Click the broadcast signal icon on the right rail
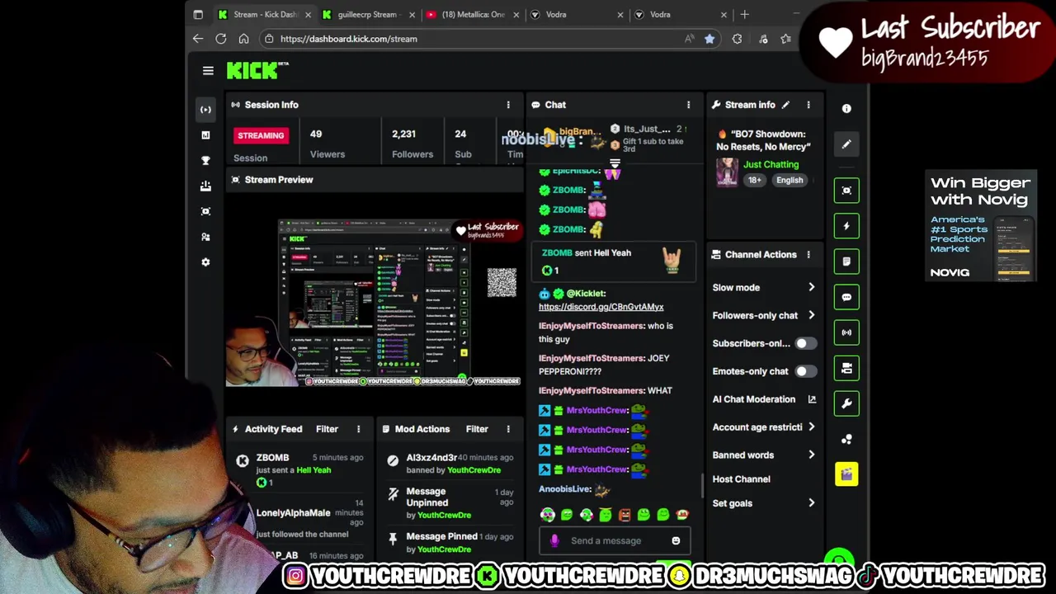 pyautogui.click(x=846, y=332)
